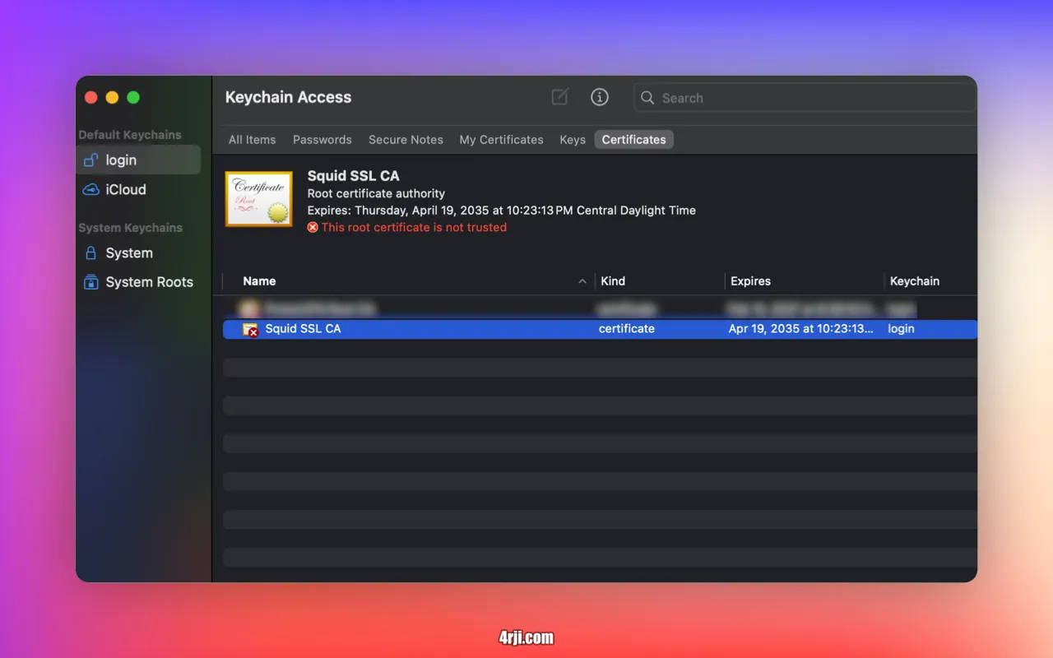Viewport: 1053px width, 658px height.
Task: Open the My Certificates tab
Action: (501, 140)
